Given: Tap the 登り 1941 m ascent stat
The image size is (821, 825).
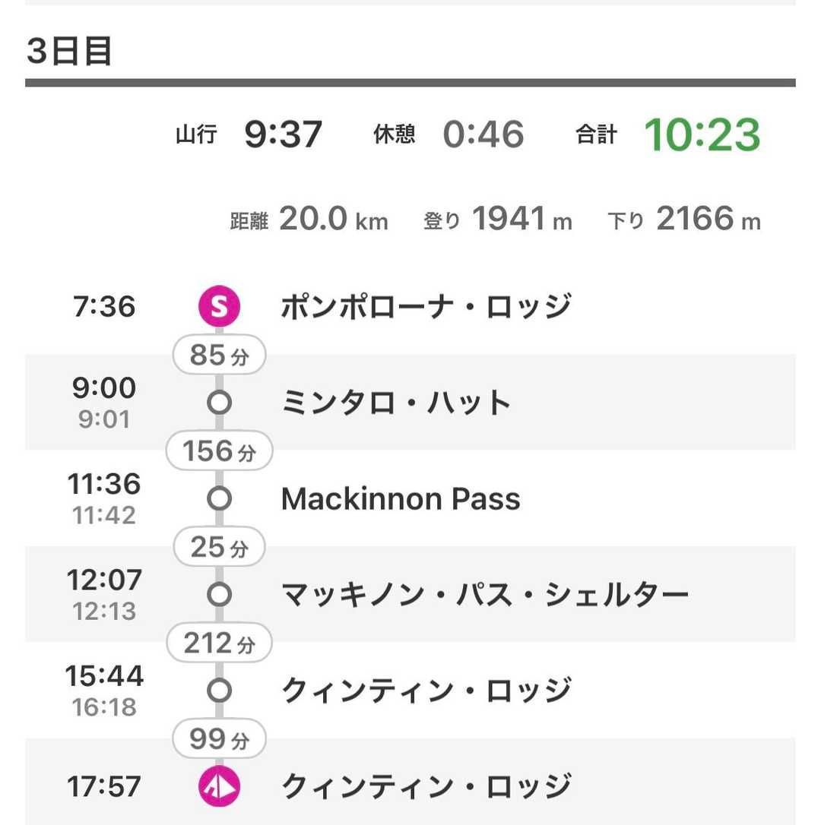Looking at the screenshot, I should [x=498, y=220].
